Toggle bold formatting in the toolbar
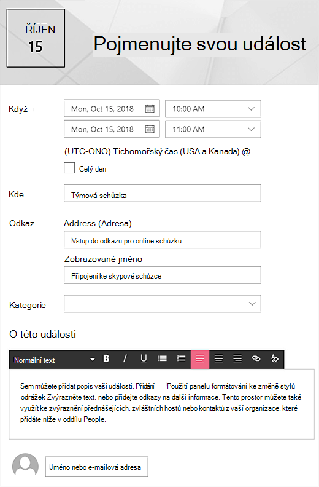 pos(106,358)
